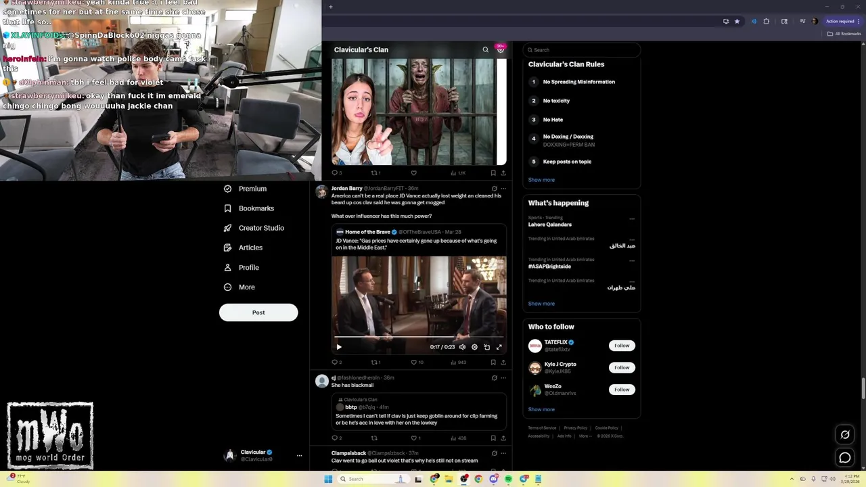Click Grok icon on Jordan Barry's post
Image resolution: width=866 pixels, height=487 pixels.
(x=494, y=189)
